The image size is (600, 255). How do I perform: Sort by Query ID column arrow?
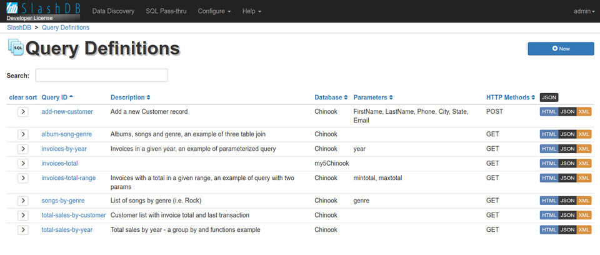[71, 97]
